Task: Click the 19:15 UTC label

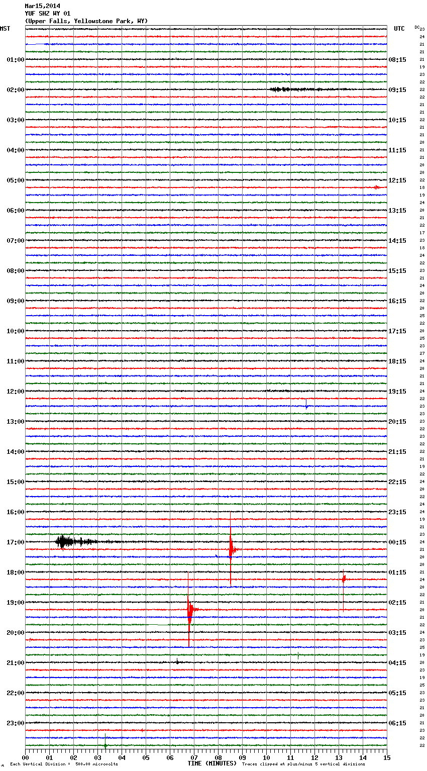Action: [x=397, y=392]
